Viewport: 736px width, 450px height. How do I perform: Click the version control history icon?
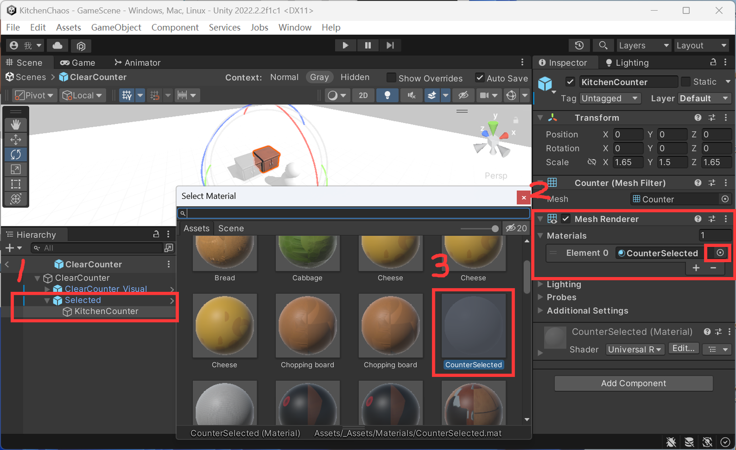579,45
